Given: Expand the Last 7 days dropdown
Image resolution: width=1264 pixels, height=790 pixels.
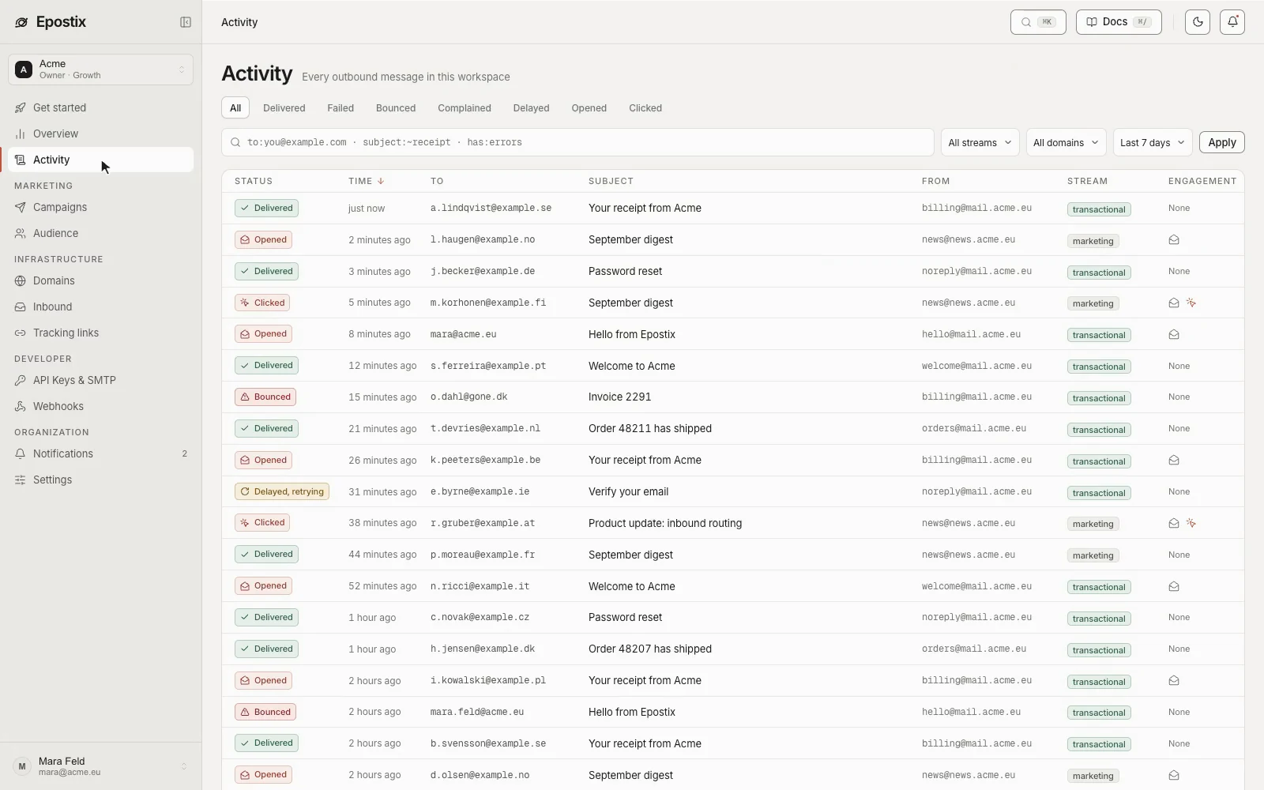Looking at the screenshot, I should pos(1153,142).
